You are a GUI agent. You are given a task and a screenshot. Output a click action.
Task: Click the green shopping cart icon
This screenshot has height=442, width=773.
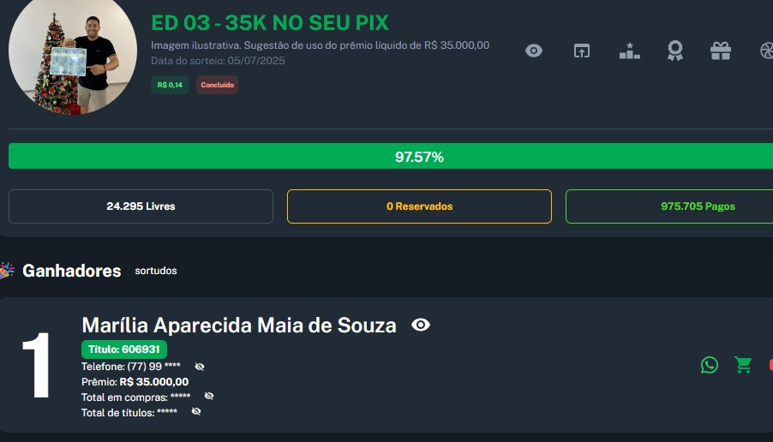tap(743, 365)
